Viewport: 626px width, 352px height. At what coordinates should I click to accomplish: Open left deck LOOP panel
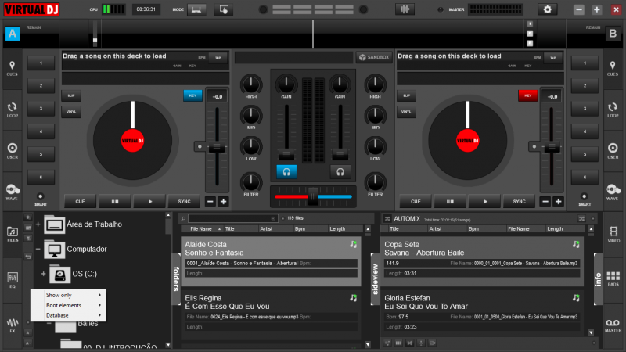(x=12, y=110)
